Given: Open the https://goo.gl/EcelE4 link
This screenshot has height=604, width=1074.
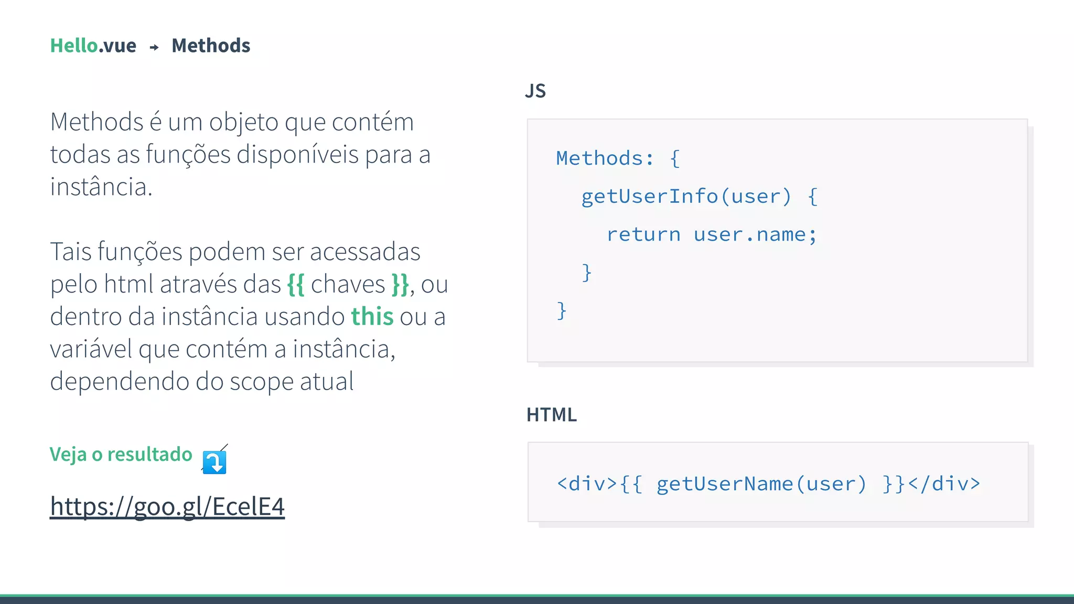Looking at the screenshot, I should (167, 506).
